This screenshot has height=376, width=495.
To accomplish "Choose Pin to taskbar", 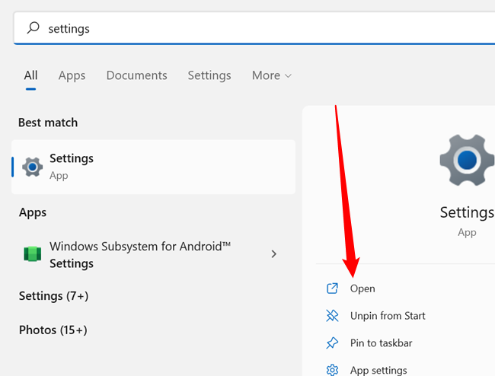I will pyautogui.click(x=381, y=343).
